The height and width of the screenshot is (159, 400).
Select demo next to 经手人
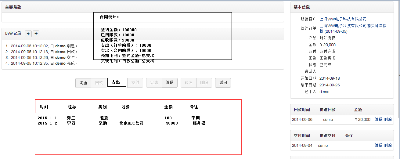324,92
